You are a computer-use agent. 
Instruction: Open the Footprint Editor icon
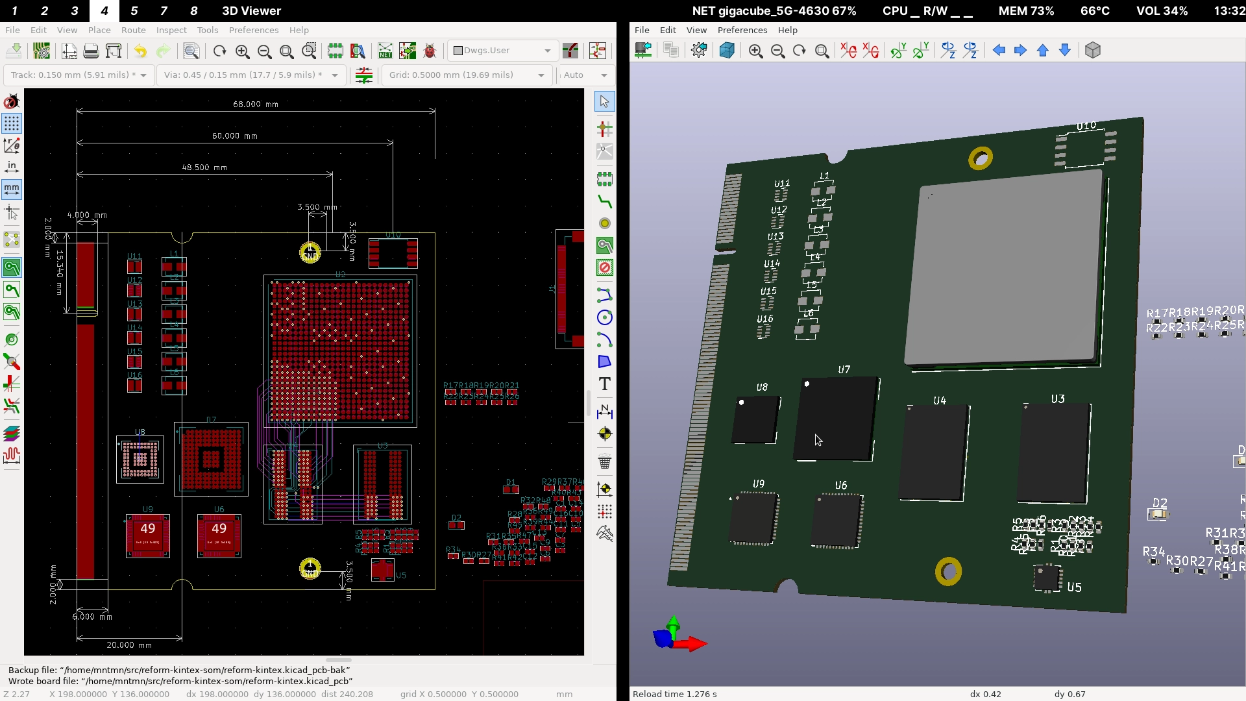tap(335, 51)
